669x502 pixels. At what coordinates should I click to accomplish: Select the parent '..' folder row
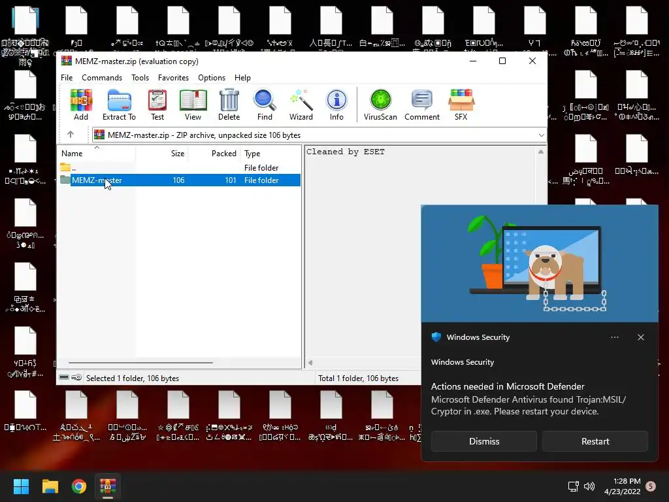pos(179,168)
